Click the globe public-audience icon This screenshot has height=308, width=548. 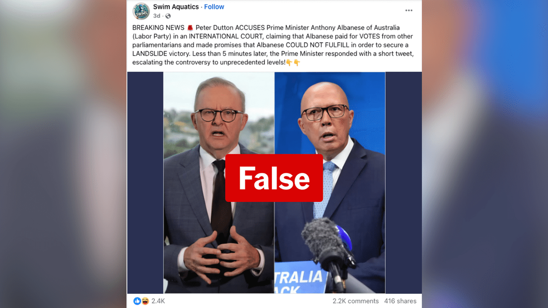168,16
